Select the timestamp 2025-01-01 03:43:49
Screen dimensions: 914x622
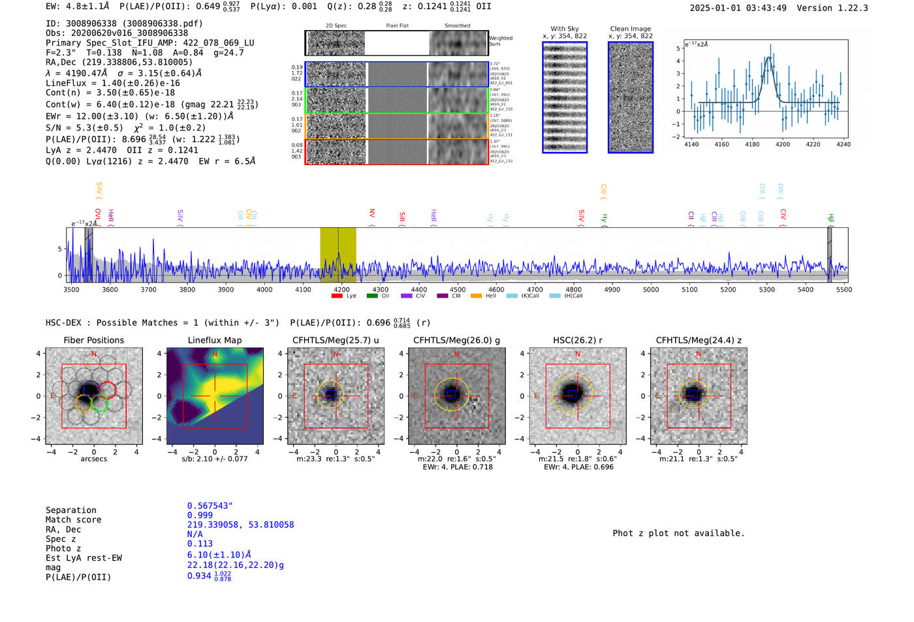(x=738, y=8)
